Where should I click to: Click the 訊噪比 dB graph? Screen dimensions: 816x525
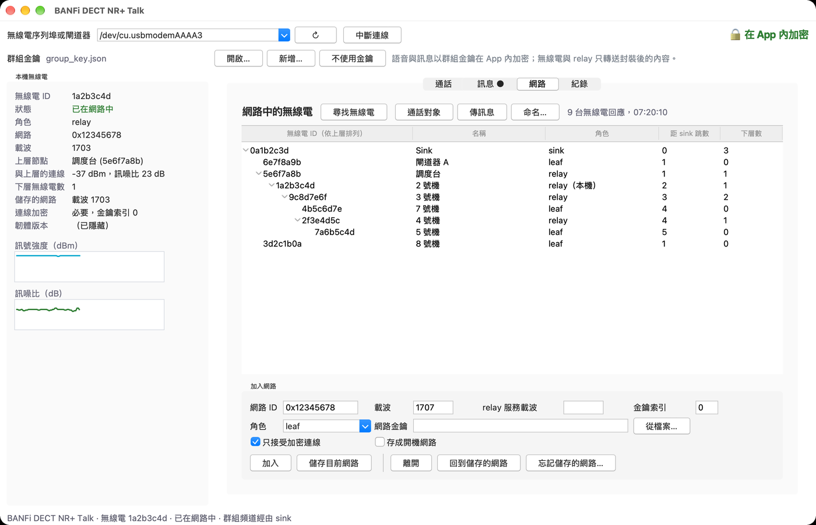(x=89, y=315)
